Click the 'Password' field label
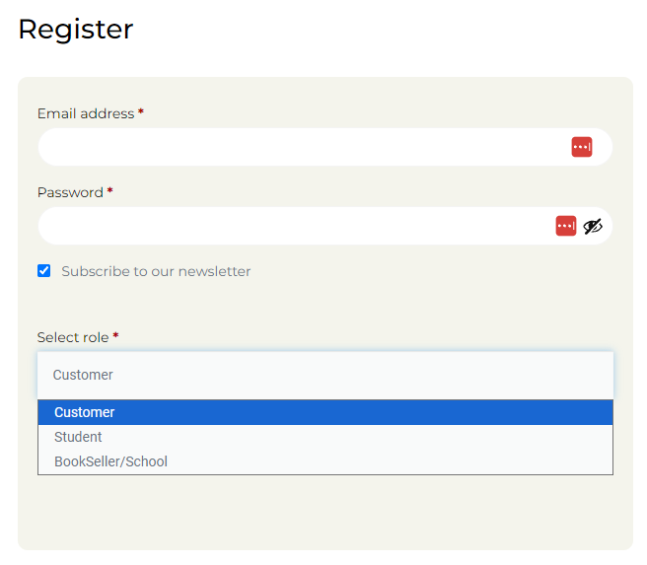Screen dimensions: 647x565 (70, 192)
